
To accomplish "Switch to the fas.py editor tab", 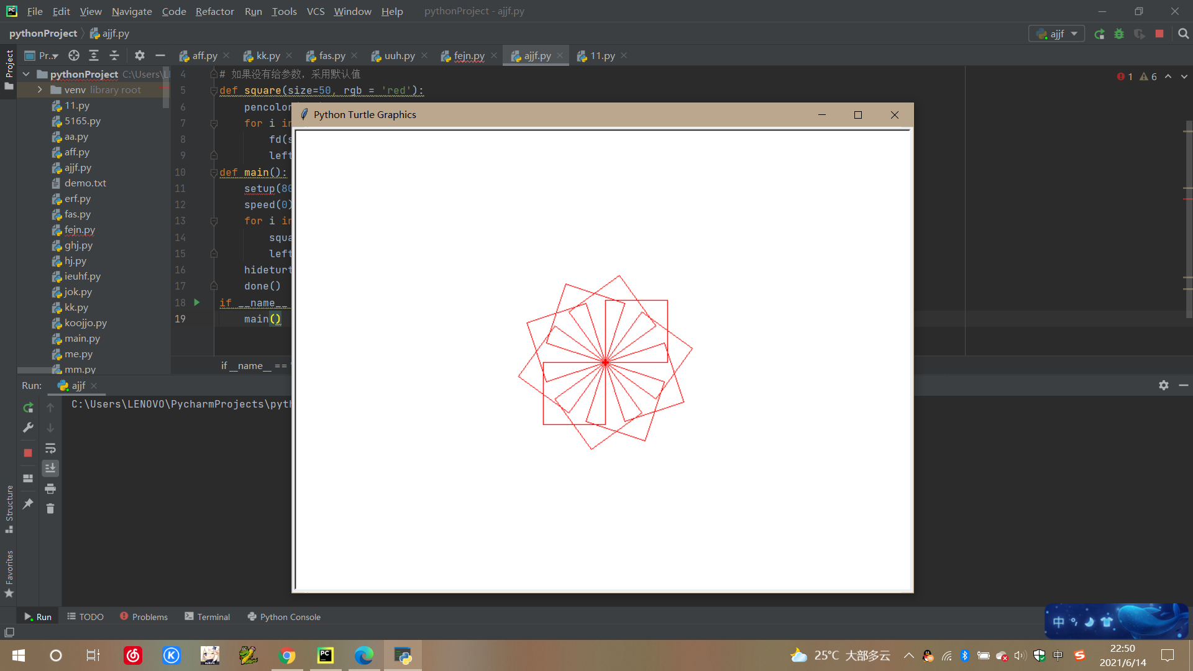I will [x=332, y=56].
